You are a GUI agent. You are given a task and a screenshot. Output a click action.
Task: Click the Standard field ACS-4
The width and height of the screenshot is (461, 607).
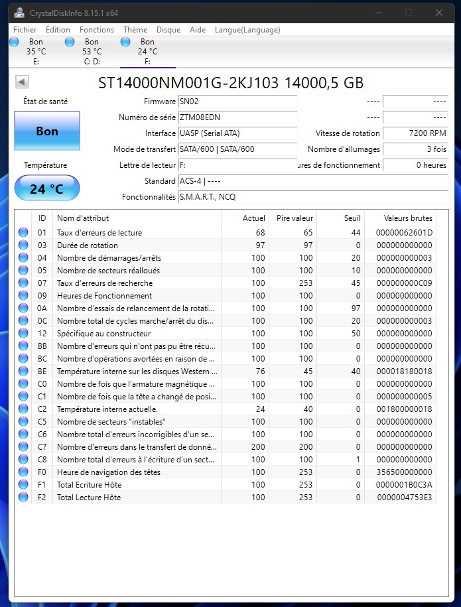tap(313, 181)
